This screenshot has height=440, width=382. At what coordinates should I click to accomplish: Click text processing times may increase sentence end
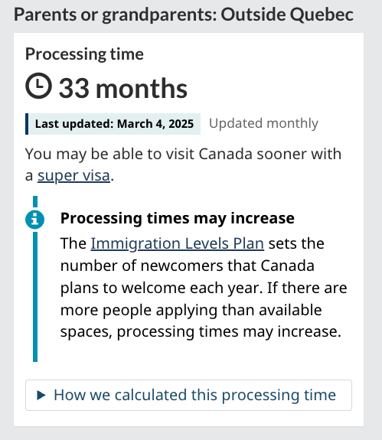(x=229, y=332)
